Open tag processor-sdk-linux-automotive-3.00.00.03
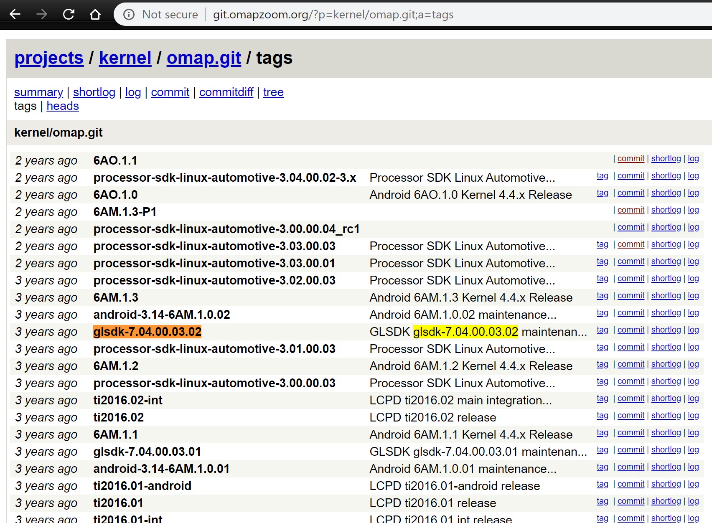 pyautogui.click(x=214, y=383)
